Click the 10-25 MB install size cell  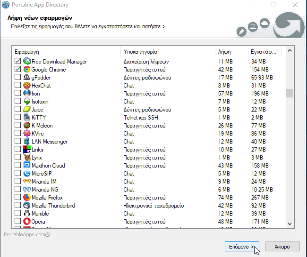click(262, 190)
